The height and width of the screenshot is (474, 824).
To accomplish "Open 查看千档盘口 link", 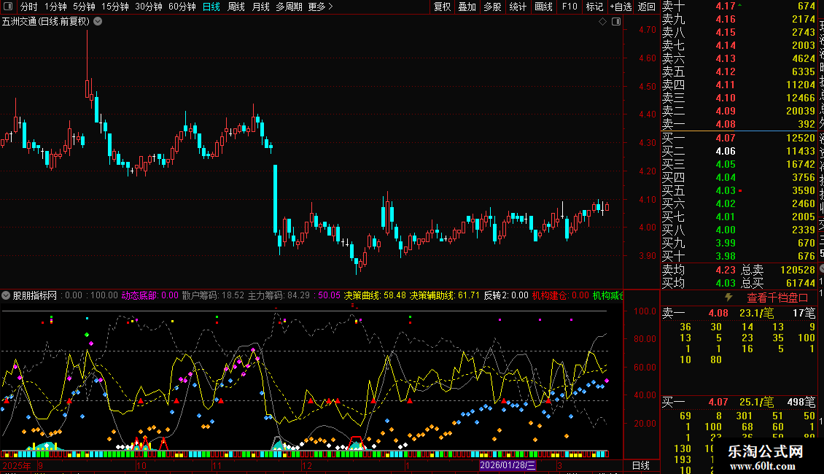I will (x=777, y=298).
